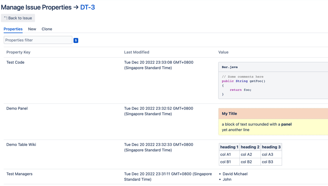Click the heading 1 table header cell

229,147
